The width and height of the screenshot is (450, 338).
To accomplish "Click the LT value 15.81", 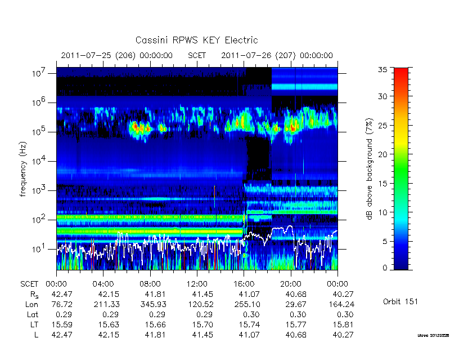I will pos(343,324).
